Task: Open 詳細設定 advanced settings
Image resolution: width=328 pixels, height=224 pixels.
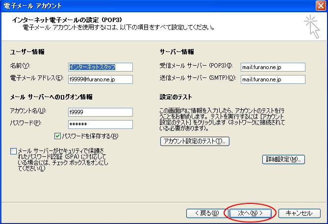Action: pyautogui.click(x=283, y=160)
